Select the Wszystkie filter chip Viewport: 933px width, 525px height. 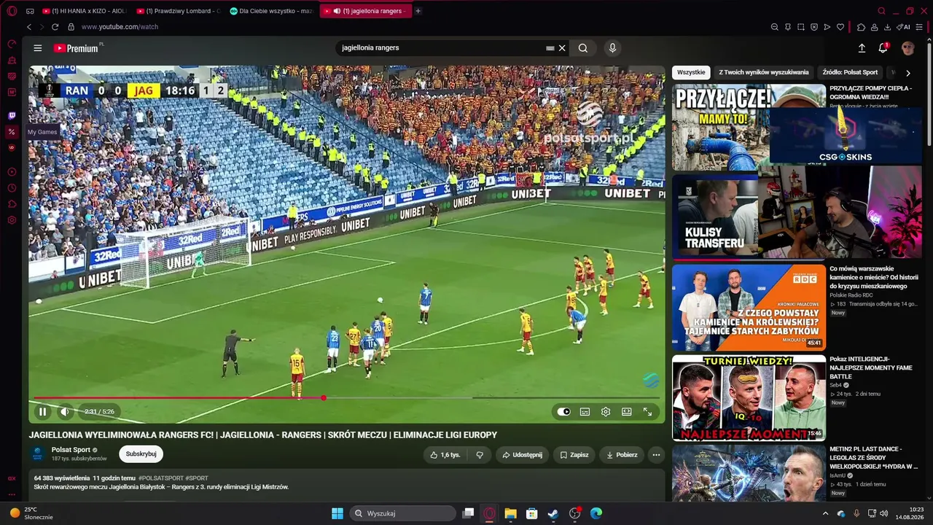point(691,72)
